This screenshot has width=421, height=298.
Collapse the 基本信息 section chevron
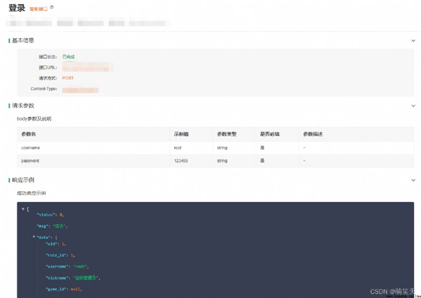pyautogui.click(x=413, y=41)
